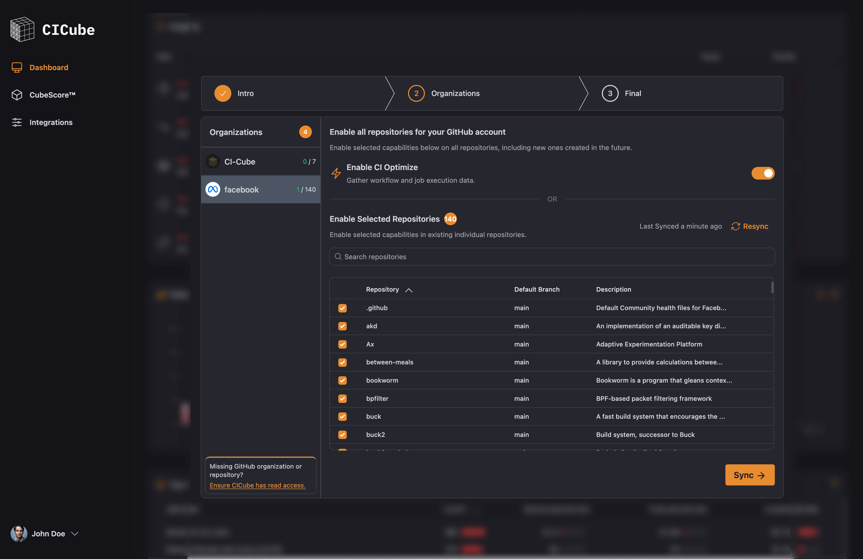Viewport: 863px width, 559px height.
Task: Click the bpfilter repository name
Action: (x=377, y=398)
